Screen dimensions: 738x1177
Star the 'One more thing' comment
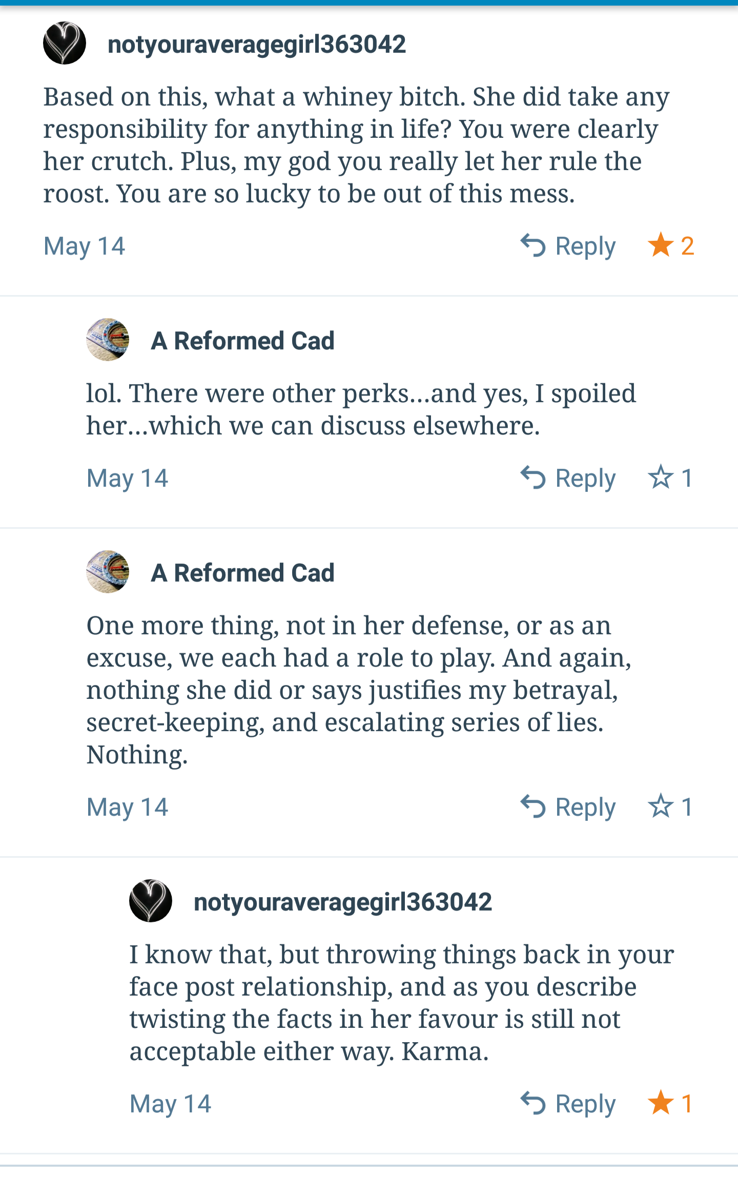(661, 807)
